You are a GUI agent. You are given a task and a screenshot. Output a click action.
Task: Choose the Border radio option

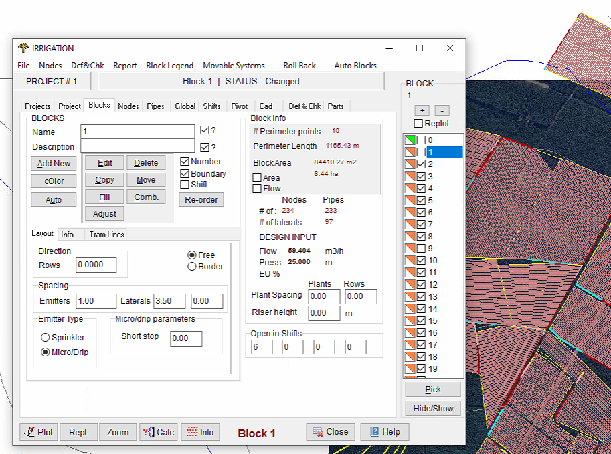tap(192, 267)
